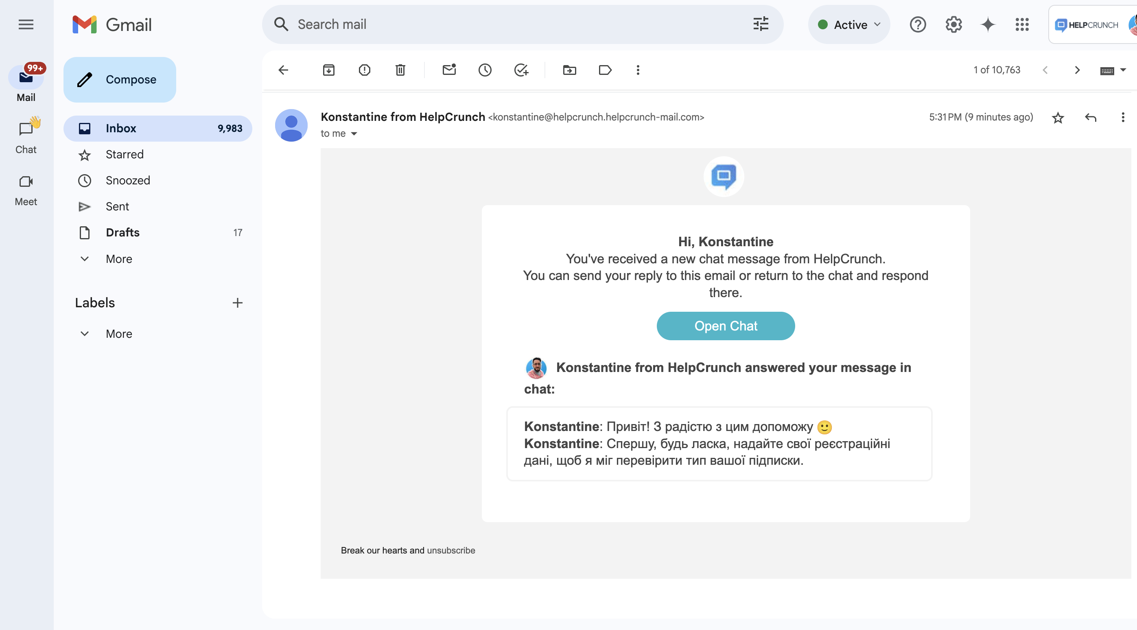Reply to this message arrow
The width and height of the screenshot is (1137, 630).
[x=1091, y=118]
